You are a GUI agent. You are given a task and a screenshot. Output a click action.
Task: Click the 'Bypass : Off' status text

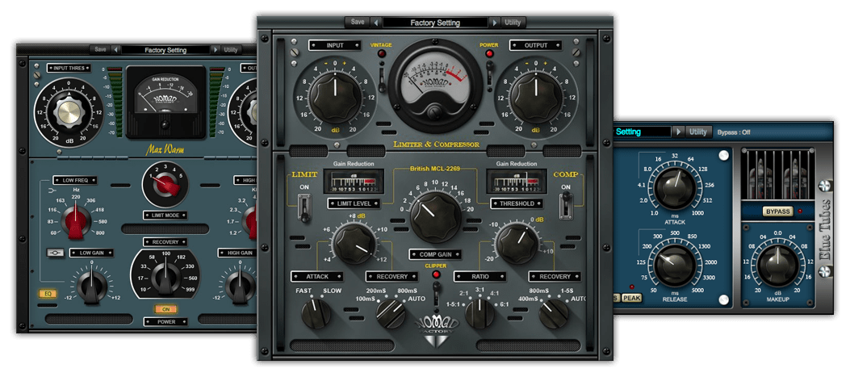pyautogui.click(x=734, y=132)
